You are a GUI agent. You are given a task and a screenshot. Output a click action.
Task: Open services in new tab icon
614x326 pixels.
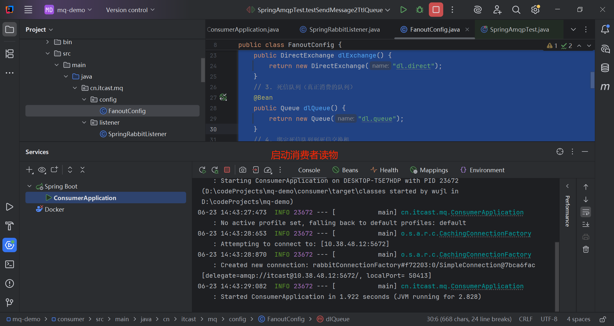[54, 170]
